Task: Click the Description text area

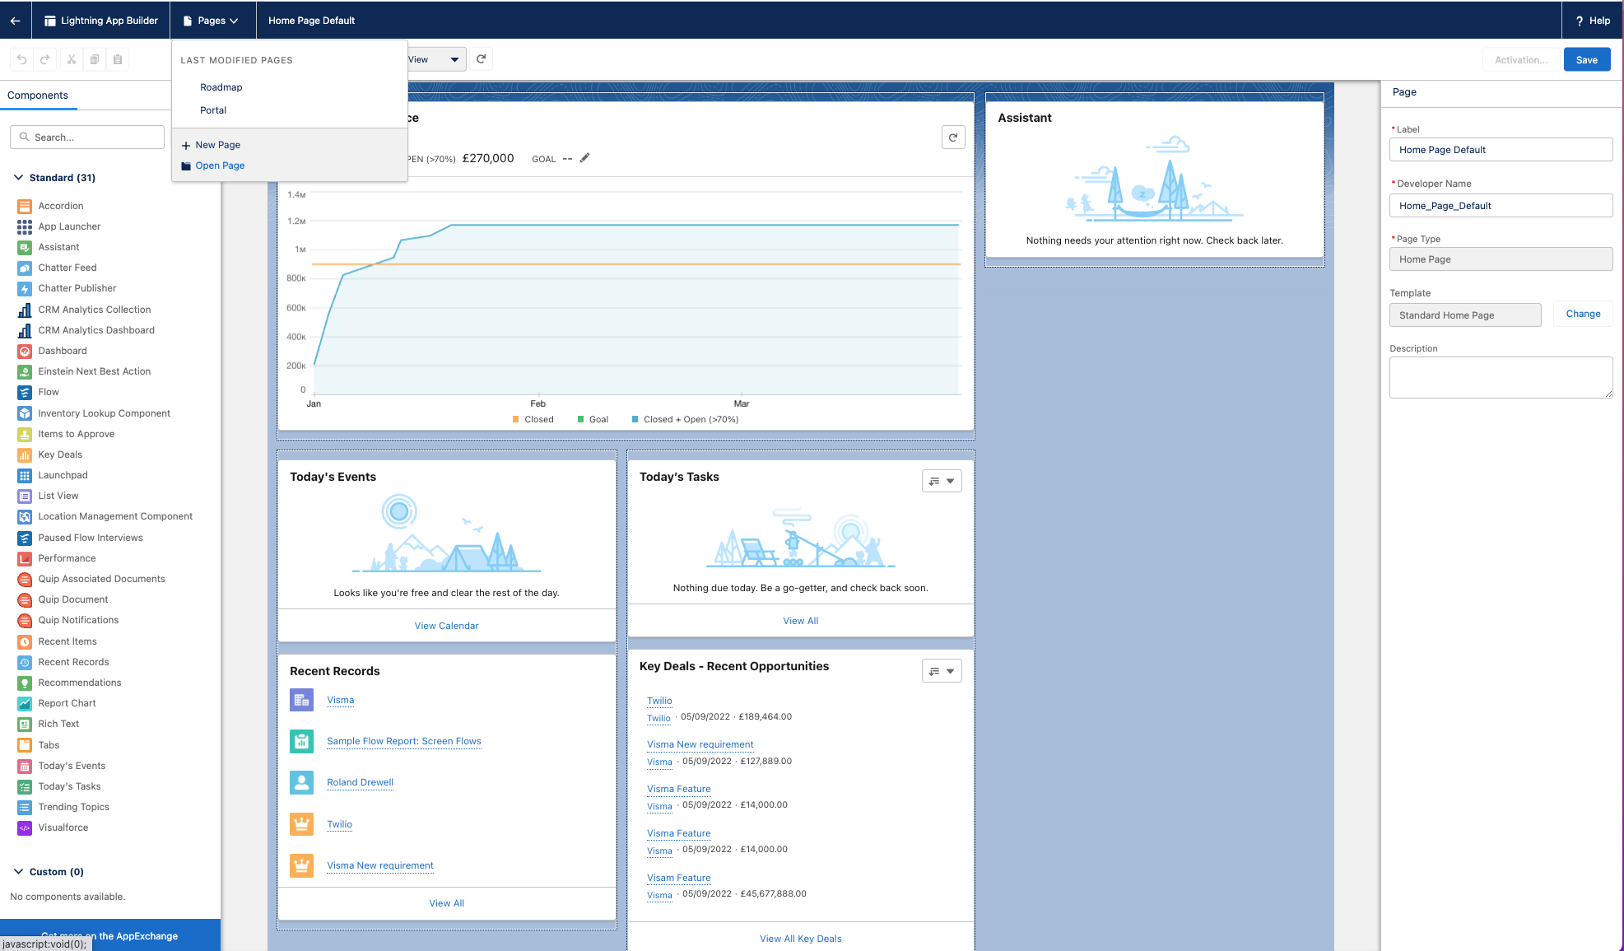Action: tap(1501, 378)
